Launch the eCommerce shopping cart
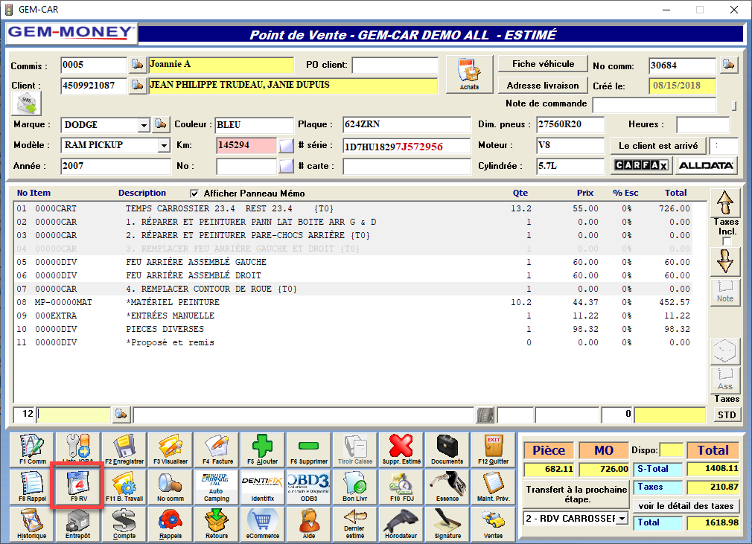This screenshot has width=752, height=544. click(263, 524)
